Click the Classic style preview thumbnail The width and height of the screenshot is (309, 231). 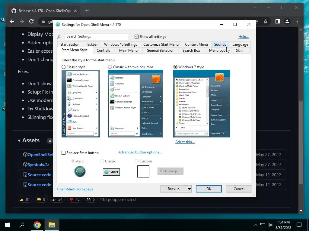pos(81,103)
